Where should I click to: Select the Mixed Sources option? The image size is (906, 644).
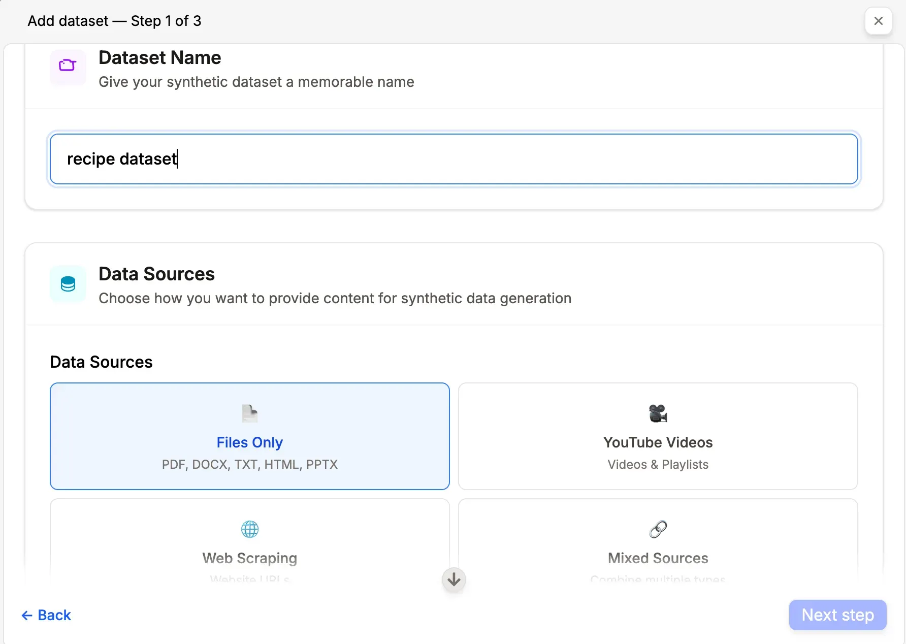click(658, 543)
